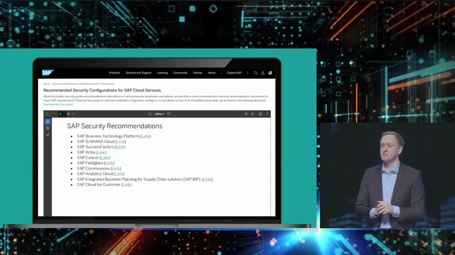This screenshot has width=455, height=255.
Task: Open the 200% zoom level dropdown
Action: coord(159,114)
